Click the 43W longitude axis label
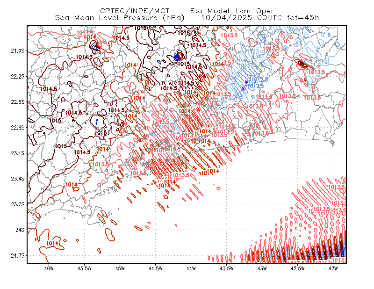This screenshot has height=289, width=374. click(x=262, y=268)
